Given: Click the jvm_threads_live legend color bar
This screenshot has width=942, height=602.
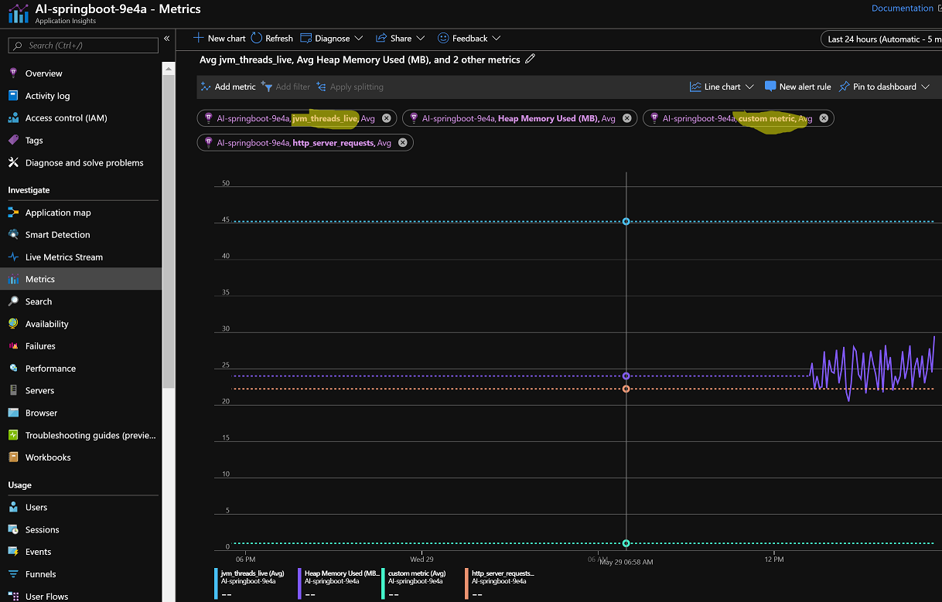Looking at the screenshot, I should click(216, 583).
